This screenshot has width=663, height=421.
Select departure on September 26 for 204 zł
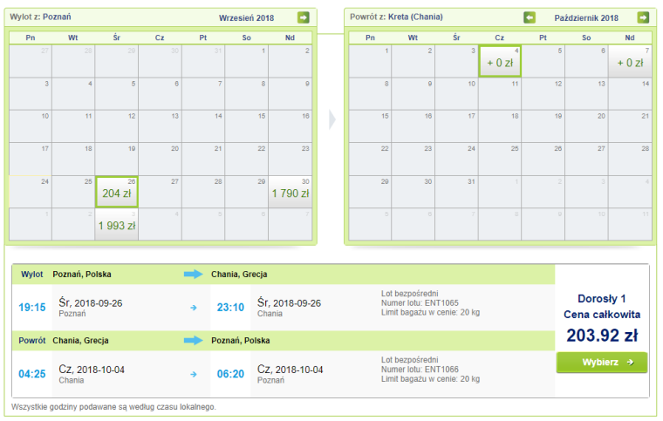tap(117, 192)
